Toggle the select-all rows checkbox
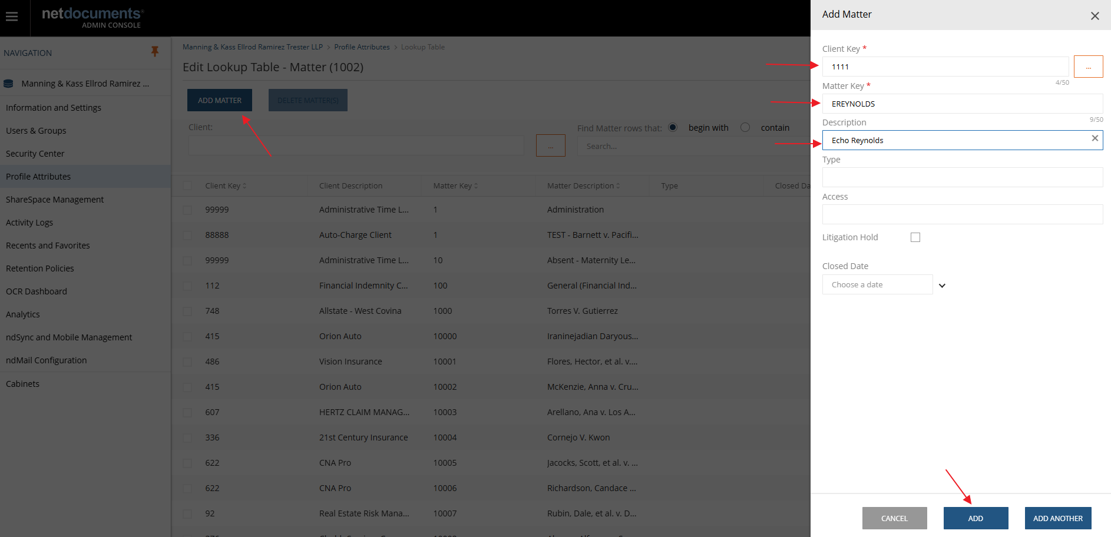 (x=187, y=186)
